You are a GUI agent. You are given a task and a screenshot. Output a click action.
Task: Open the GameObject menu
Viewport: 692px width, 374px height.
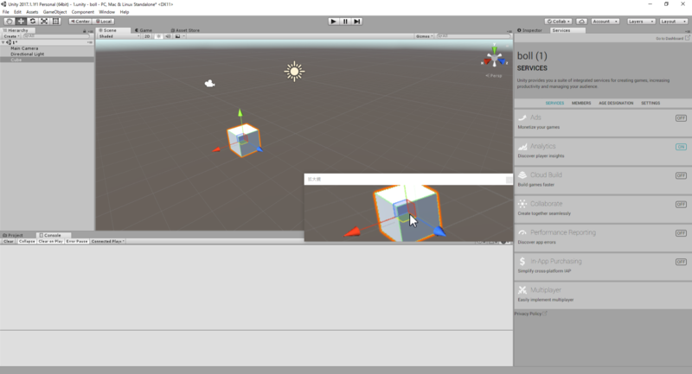[x=54, y=12]
